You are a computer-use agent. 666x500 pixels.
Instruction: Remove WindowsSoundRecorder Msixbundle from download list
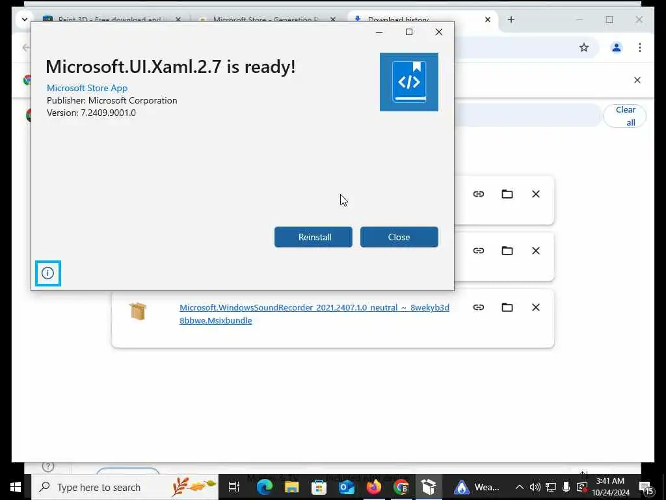[x=536, y=307]
